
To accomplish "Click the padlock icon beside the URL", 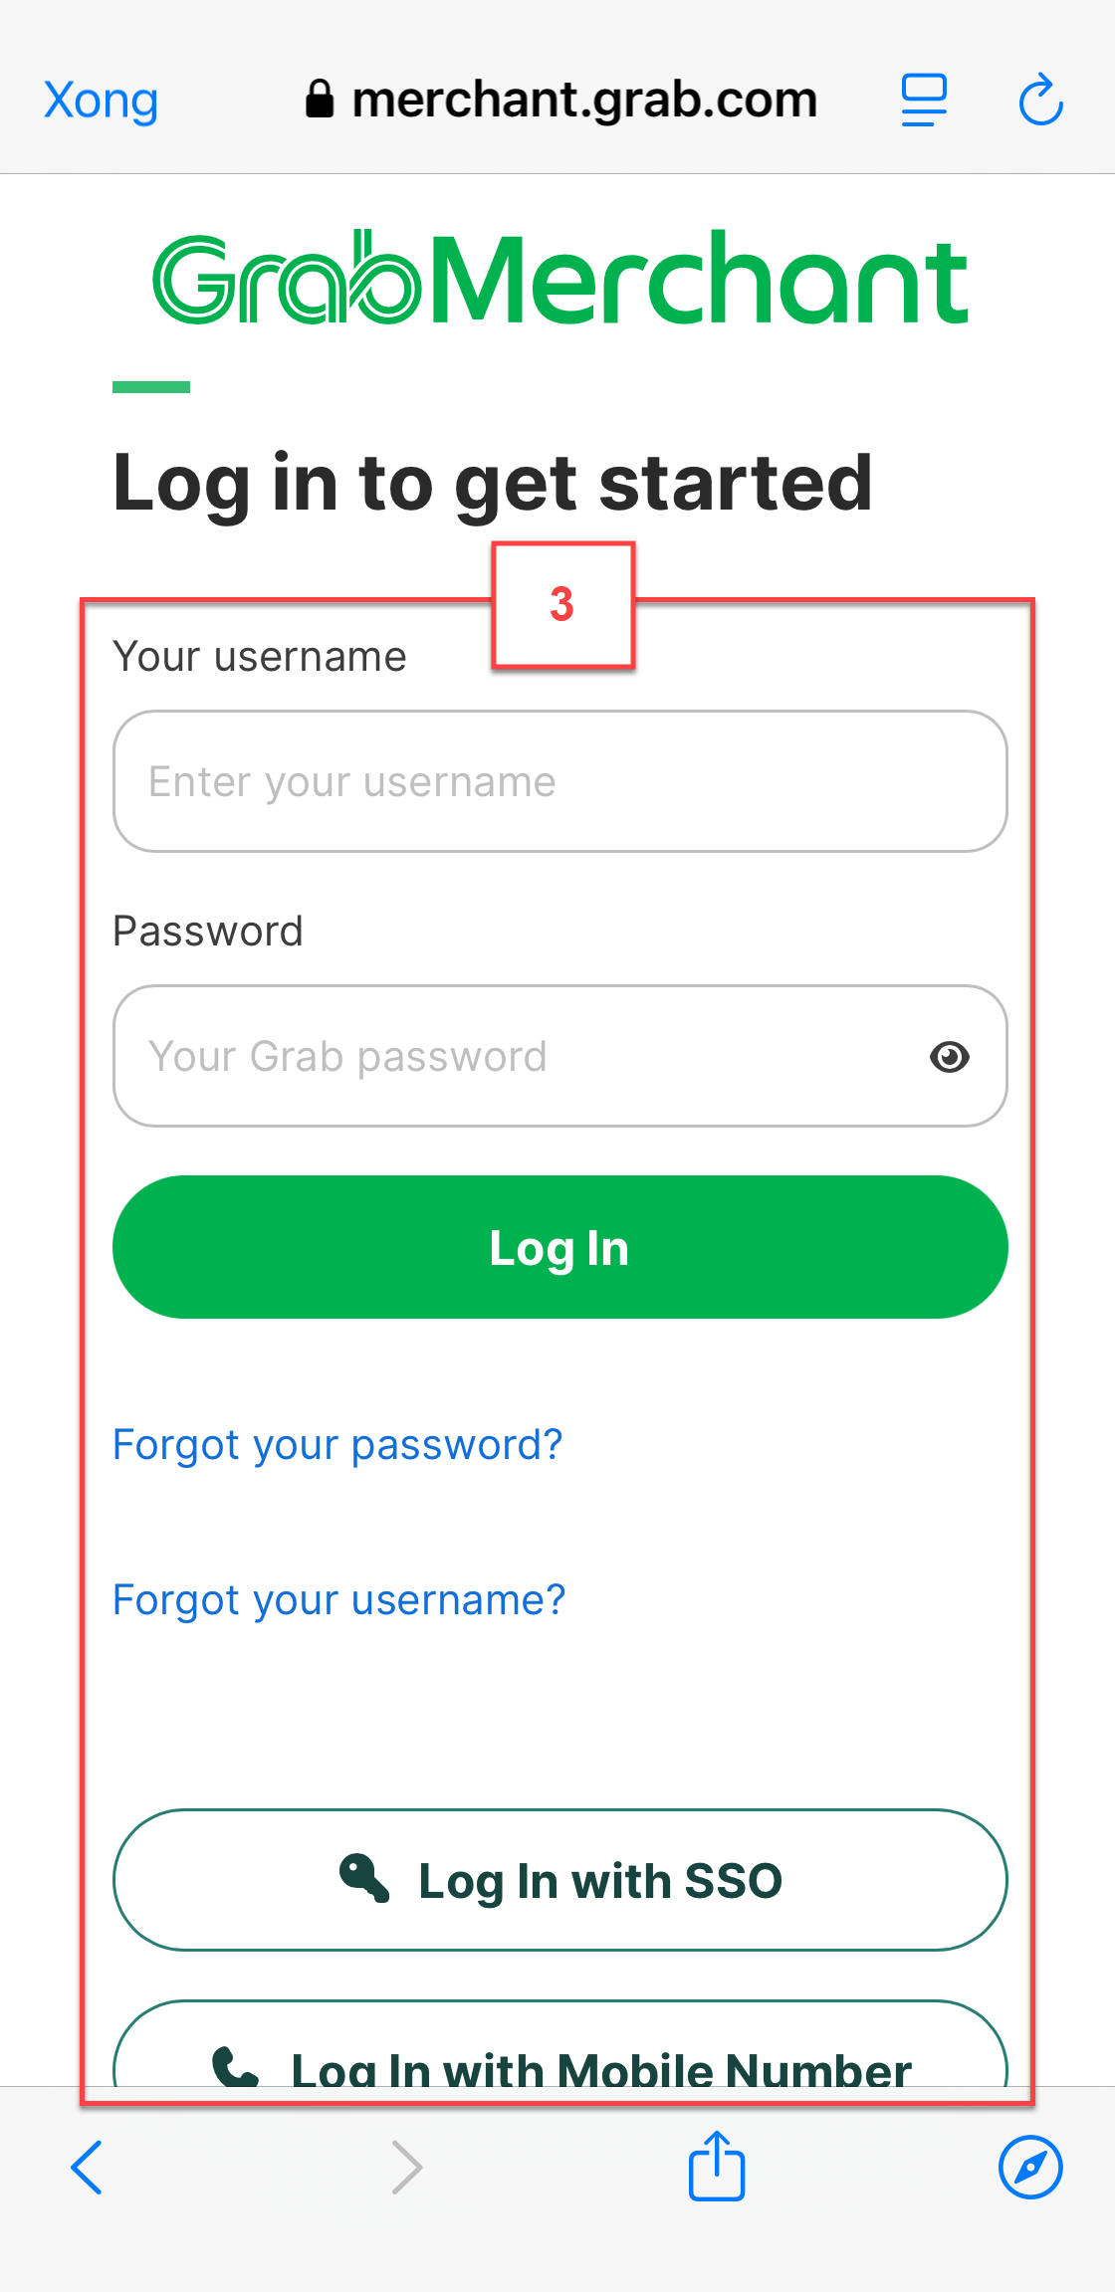I will click(x=319, y=99).
